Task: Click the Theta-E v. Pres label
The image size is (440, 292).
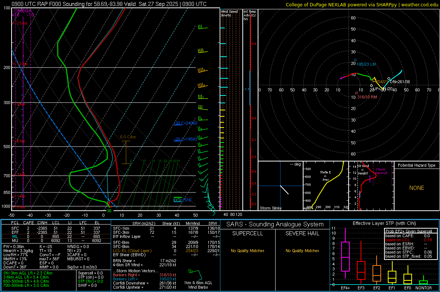Action: (325, 176)
